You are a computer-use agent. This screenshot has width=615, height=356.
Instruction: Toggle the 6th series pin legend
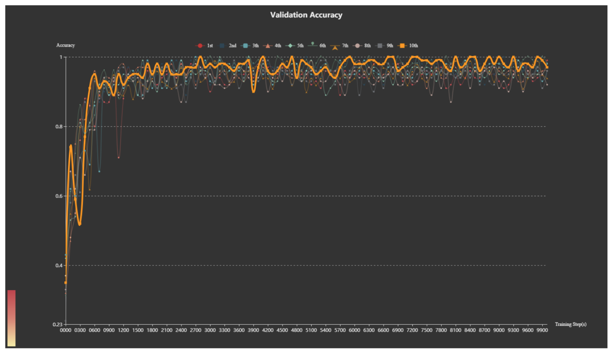tap(317, 45)
